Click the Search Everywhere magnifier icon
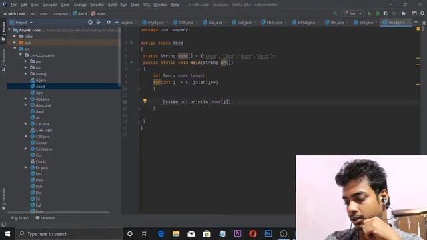427x240 pixels. (422, 13)
